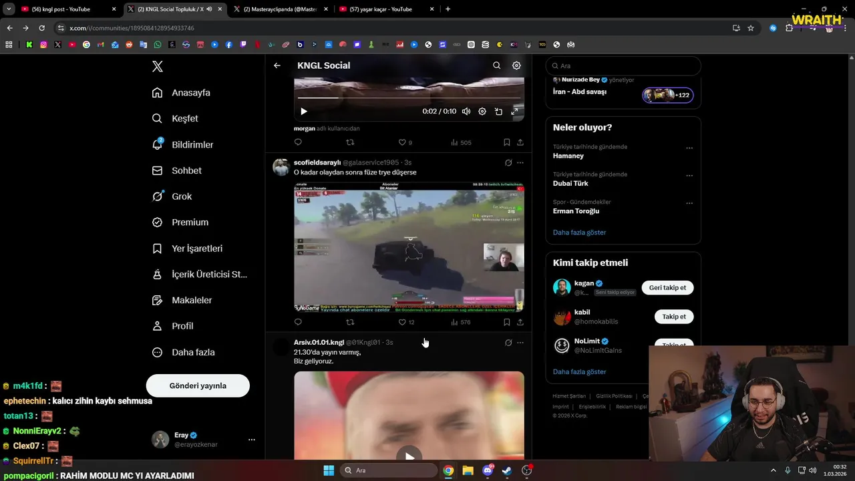Switch to yaşar kaçar YouTube tab
Image resolution: width=855 pixels, height=481 pixels.
[x=387, y=9]
